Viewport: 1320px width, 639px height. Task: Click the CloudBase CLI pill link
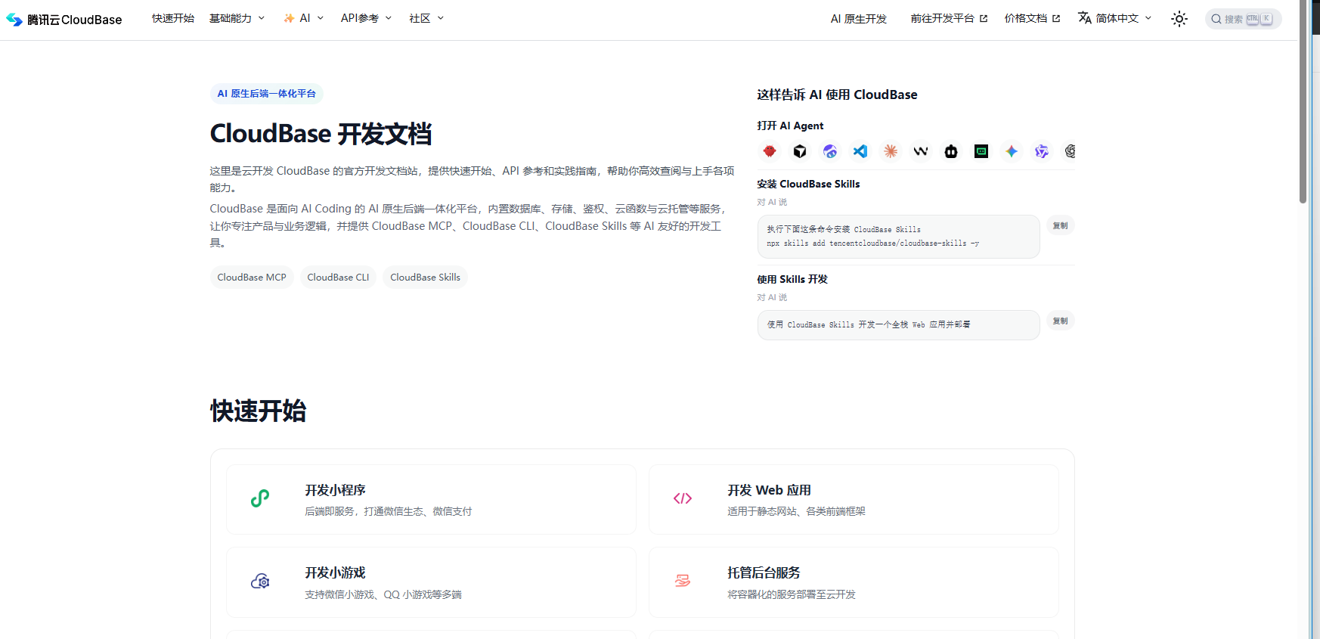(338, 278)
